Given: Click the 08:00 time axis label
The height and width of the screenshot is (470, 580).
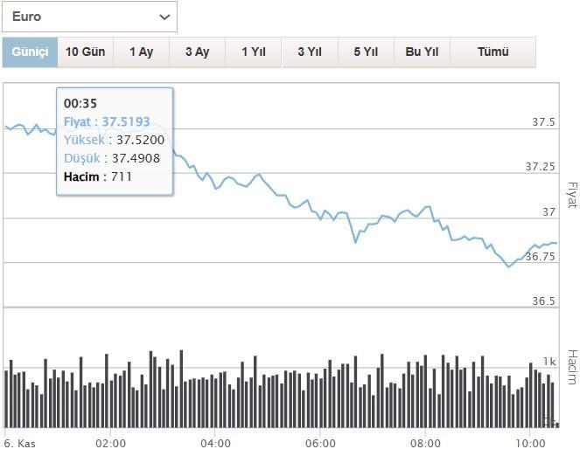Looking at the screenshot, I should 426,443.
